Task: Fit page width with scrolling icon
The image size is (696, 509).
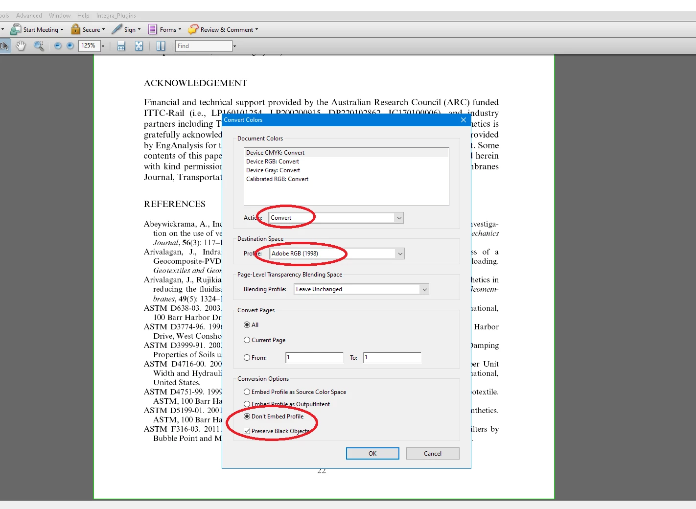Action: 121,46
